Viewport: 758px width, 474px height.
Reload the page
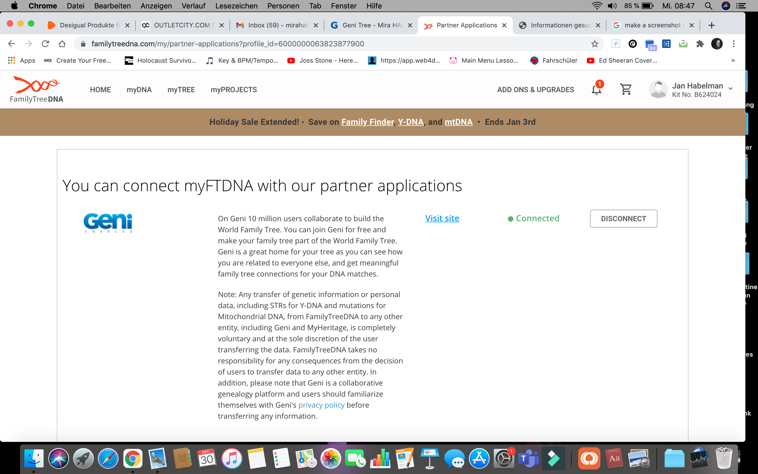46,44
